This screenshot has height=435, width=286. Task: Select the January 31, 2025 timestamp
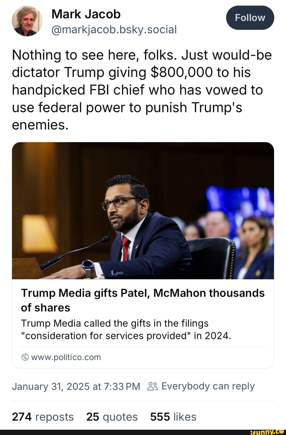click(77, 386)
